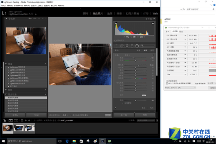Toggle GPU-Z background refresh checkbox
This screenshot has height=144, width=216.
click(167, 83)
